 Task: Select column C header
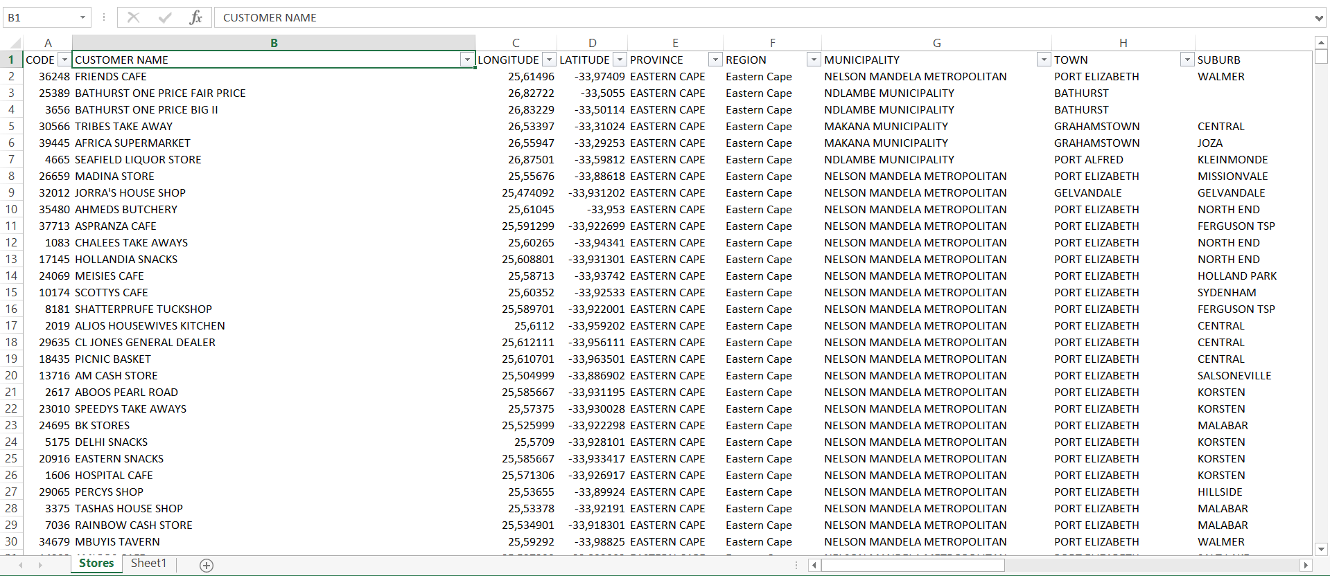click(516, 43)
